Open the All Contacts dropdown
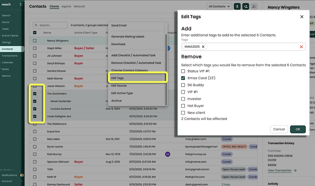Viewport: 315px width, 186px height. pos(219,6)
